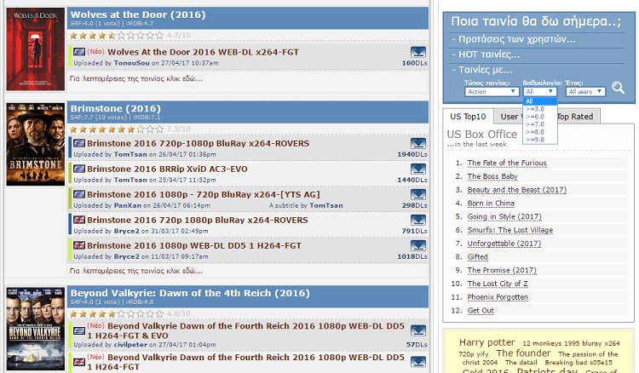The height and width of the screenshot is (373, 639).
Task: Open the Τύπος ταινίας Action dropdown
Action: [x=492, y=92]
